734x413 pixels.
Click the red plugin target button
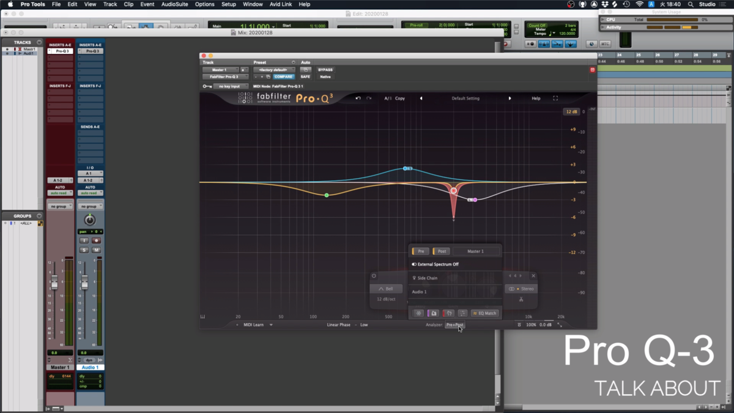(x=592, y=70)
